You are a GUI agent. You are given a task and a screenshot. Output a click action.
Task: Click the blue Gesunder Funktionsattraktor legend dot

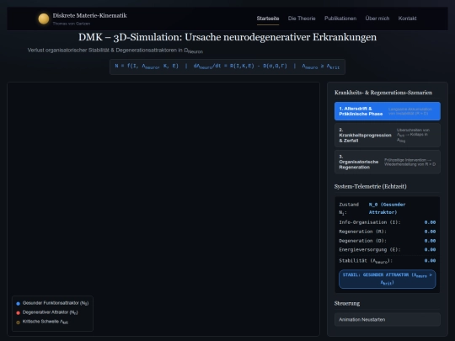tap(18, 304)
